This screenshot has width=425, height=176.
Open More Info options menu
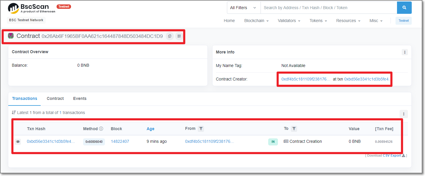(x=405, y=52)
